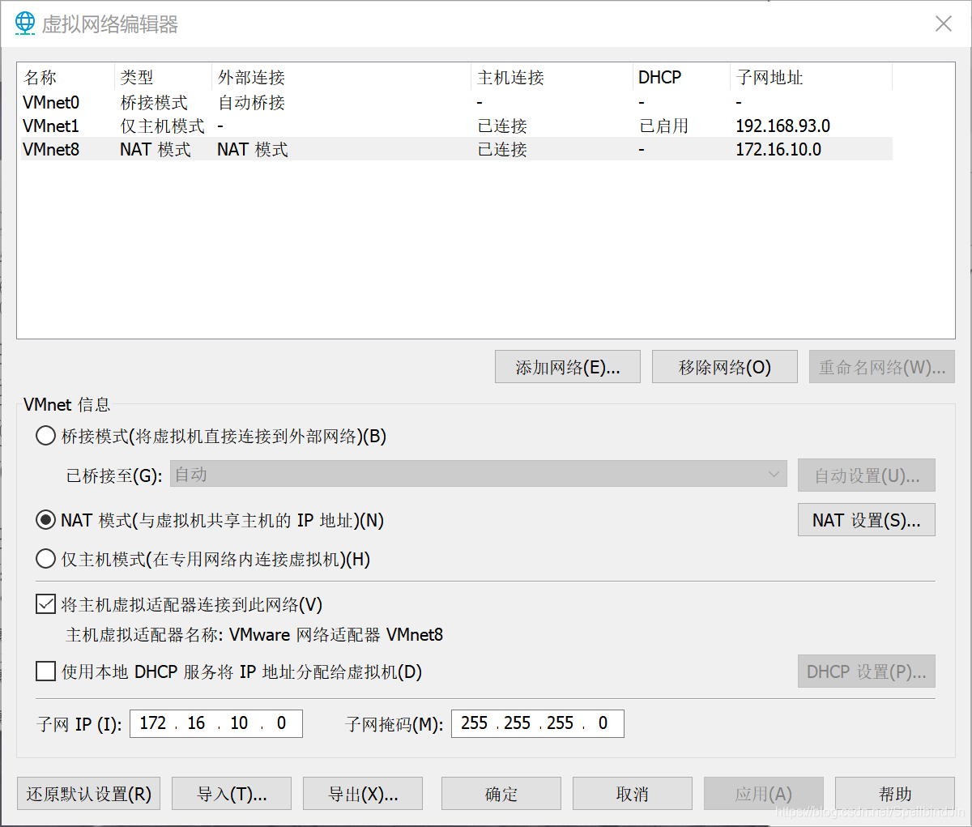Enable 使用本地 DHCP 服务 checkbox
972x827 pixels.
click(x=46, y=671)
